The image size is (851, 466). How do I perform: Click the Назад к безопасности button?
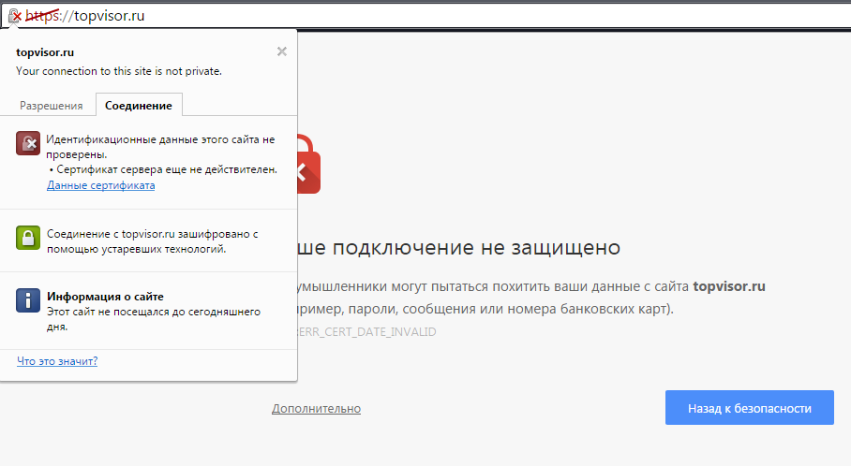pos(750,407)
